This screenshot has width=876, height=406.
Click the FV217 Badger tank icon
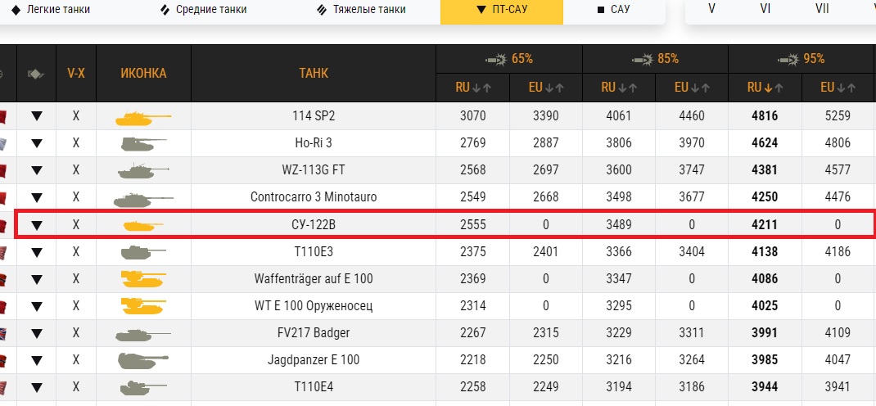[143, 333]
